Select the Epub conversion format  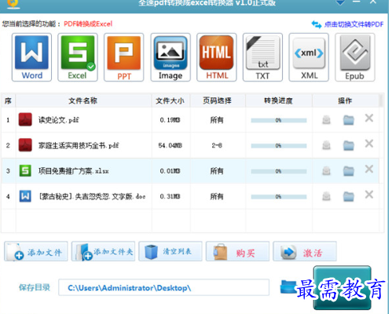[x=355, y=57]
